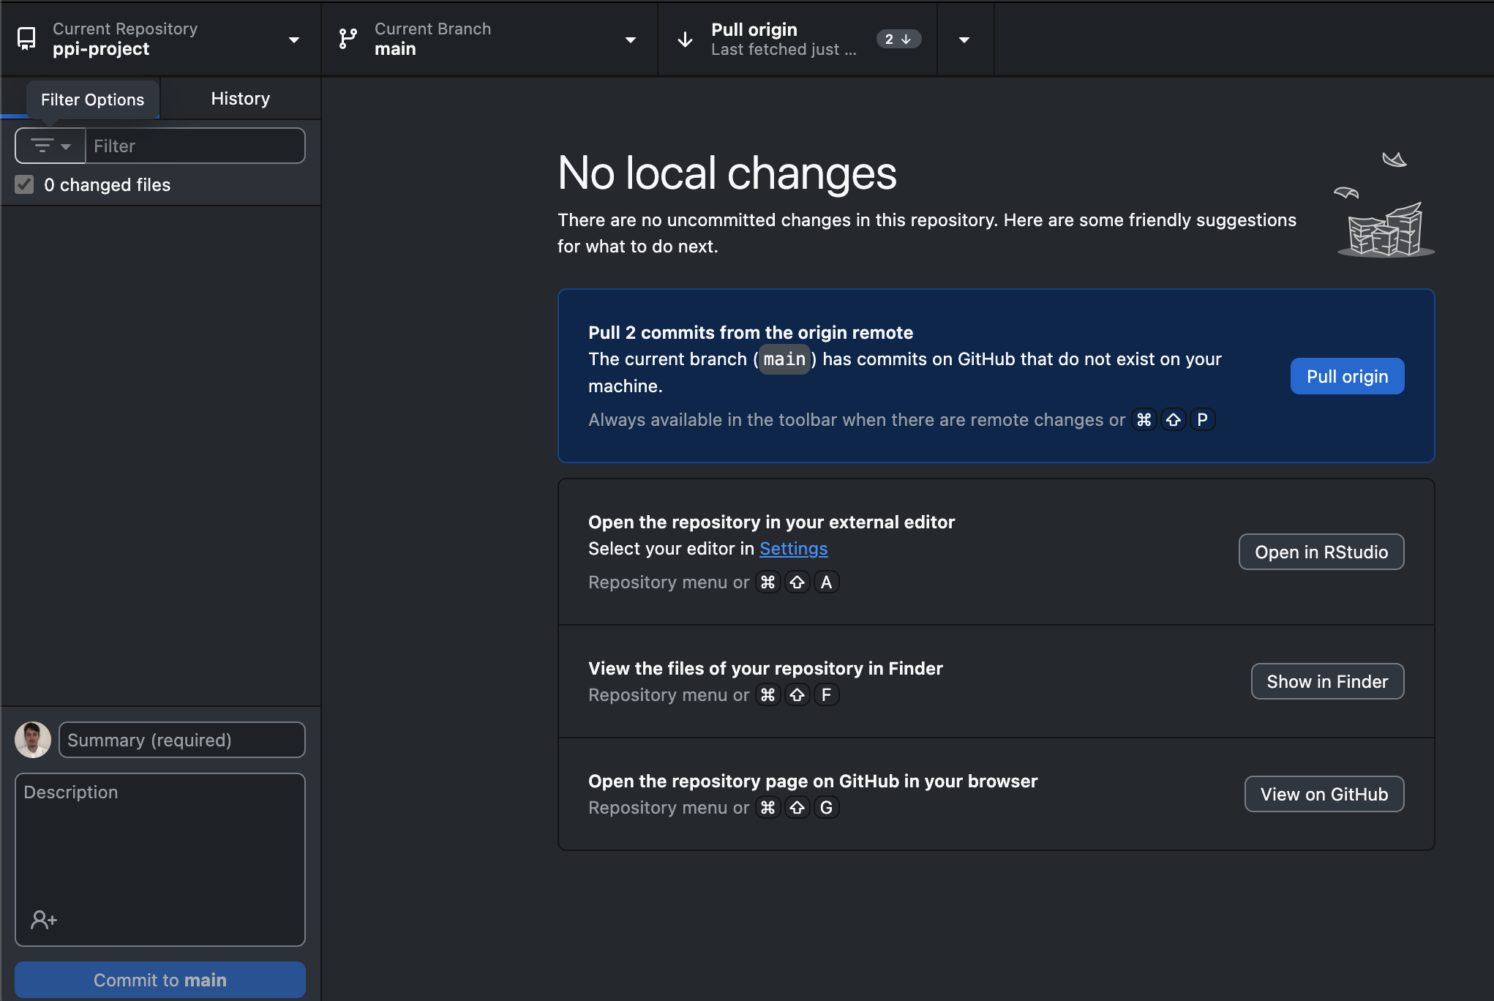Image resolution: width=1494 pixels, height=1001 pixels.
Task: Click the user avatar by the summary field
Action: point(33,740)
